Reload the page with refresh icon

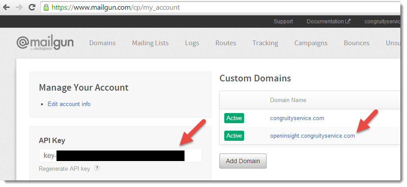tap(32, 7)
